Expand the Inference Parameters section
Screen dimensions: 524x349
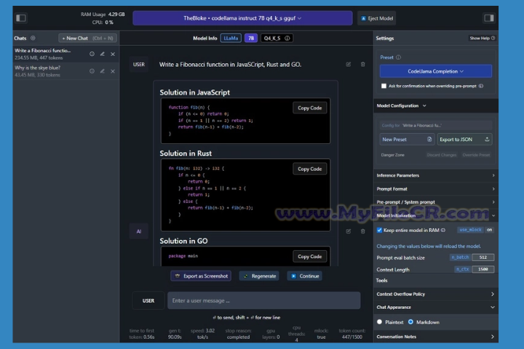point(436,175)
